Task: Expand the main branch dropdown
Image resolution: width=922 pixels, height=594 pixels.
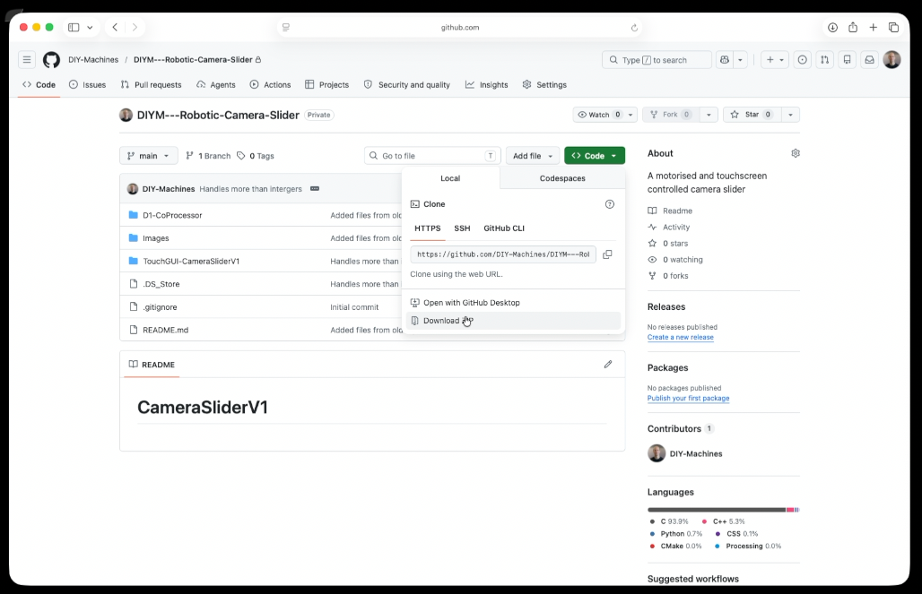Action: [148, 156]
